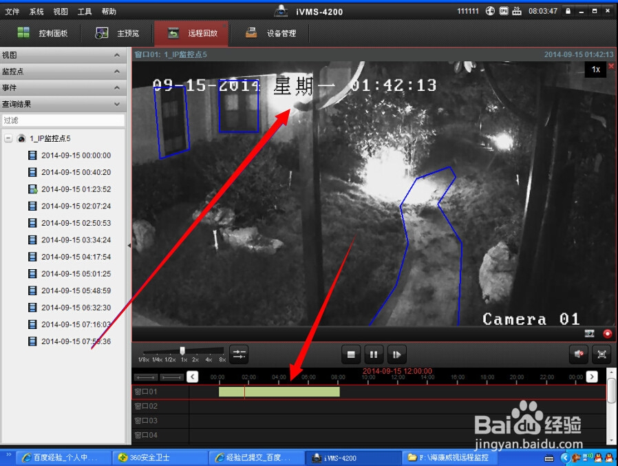Screen dimensions: 618x466
Task: Select recording 2014-09-15 00:40:20
Action: point(76,172)
